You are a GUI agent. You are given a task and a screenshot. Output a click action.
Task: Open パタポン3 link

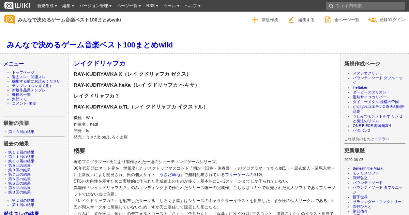point(361,130)
